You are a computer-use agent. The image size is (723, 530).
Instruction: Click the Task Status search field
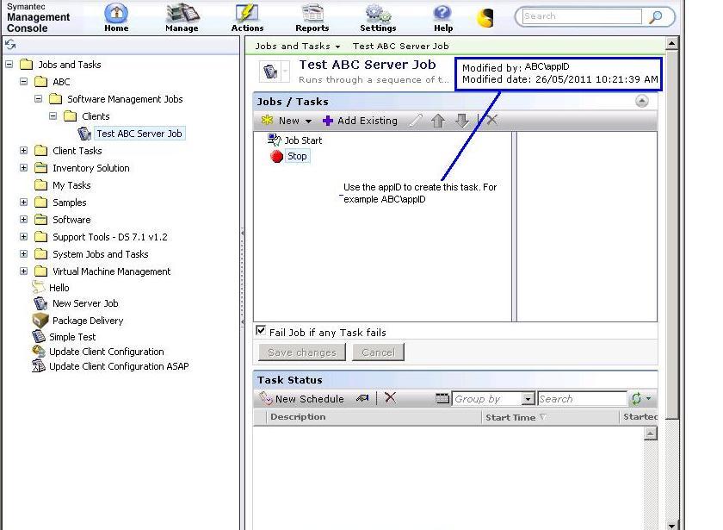point(582,398)
